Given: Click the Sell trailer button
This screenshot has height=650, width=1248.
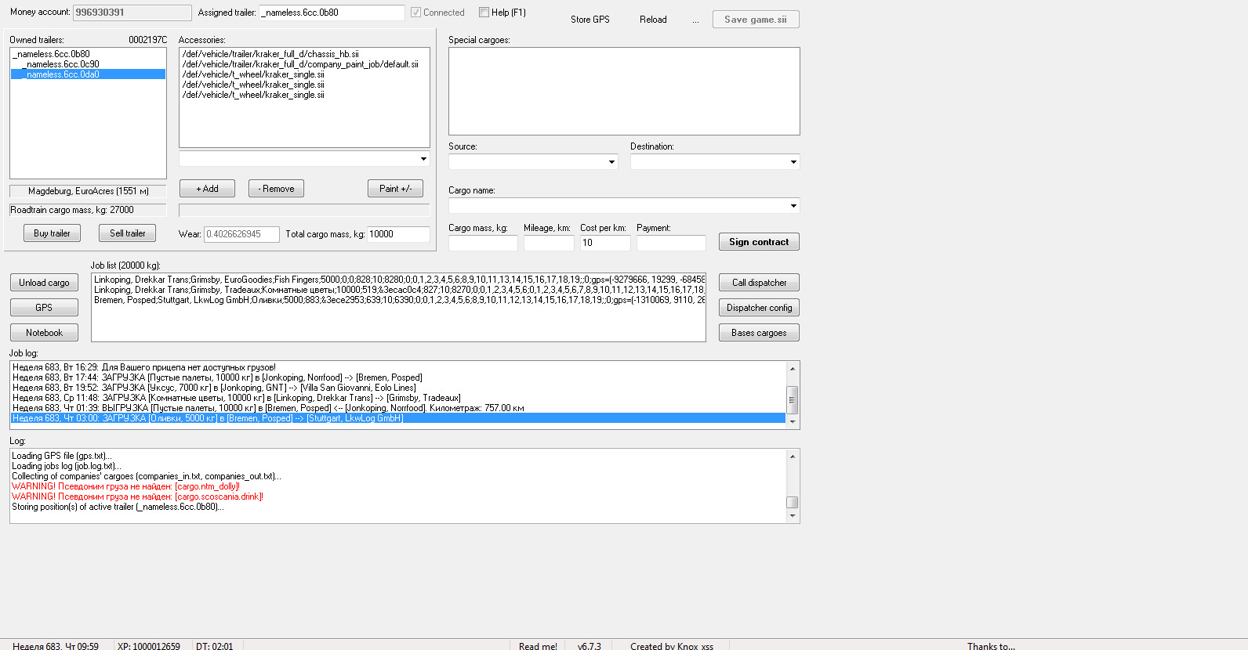Looking at the screenshot, I should (127, 233).
